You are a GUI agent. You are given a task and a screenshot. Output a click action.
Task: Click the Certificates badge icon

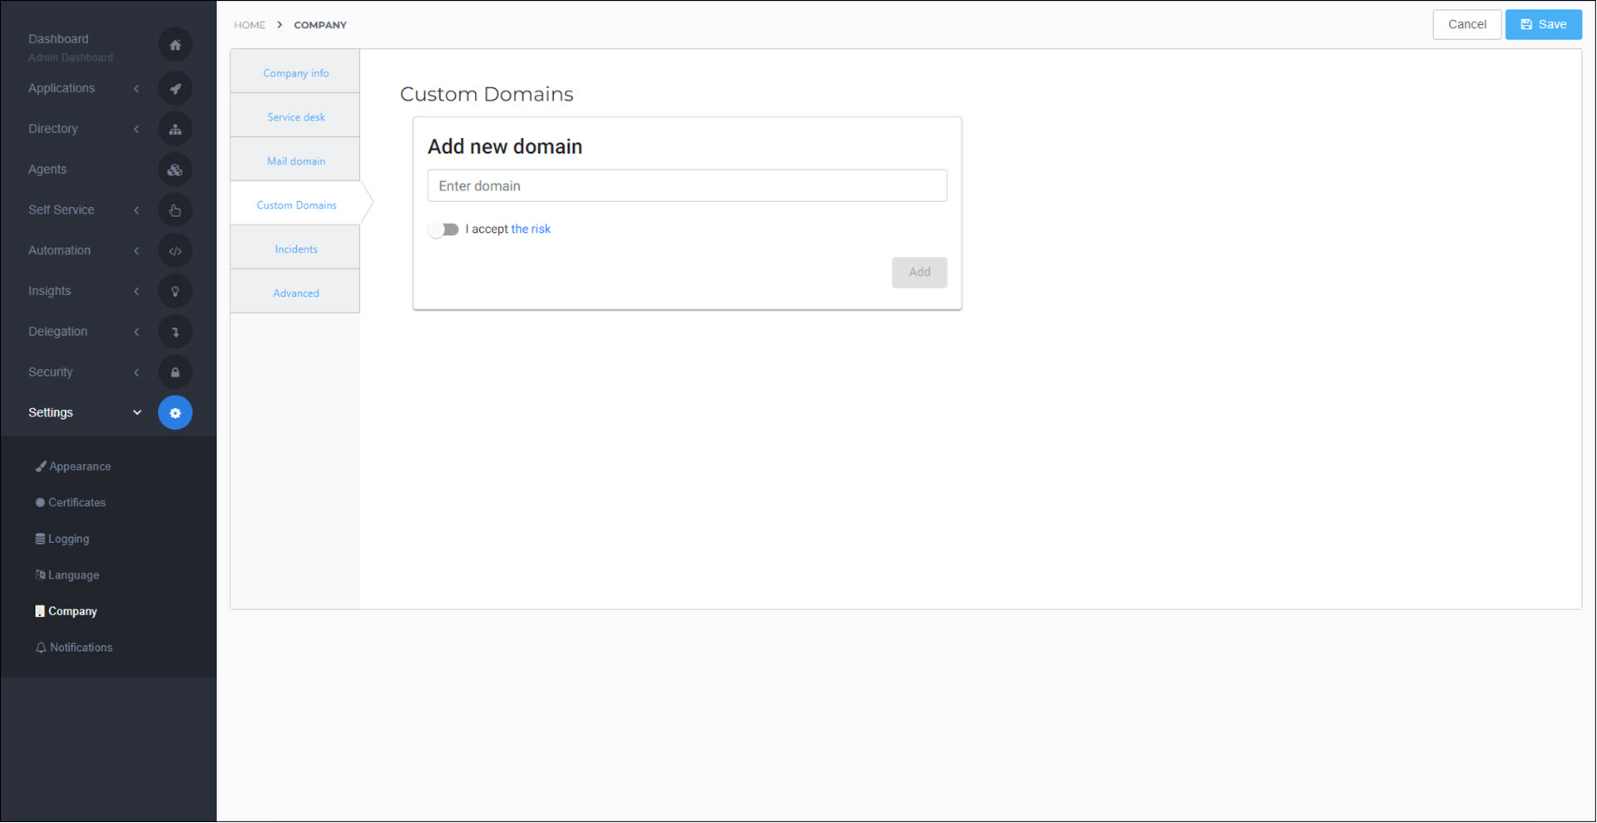(x=40, y=502)
